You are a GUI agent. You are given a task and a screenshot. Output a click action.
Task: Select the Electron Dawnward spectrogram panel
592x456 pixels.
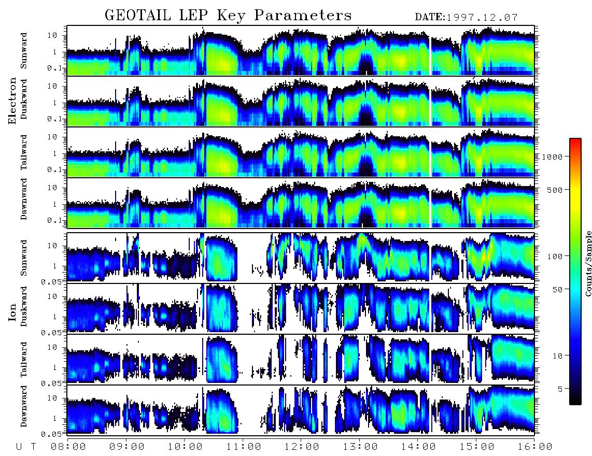301,203
